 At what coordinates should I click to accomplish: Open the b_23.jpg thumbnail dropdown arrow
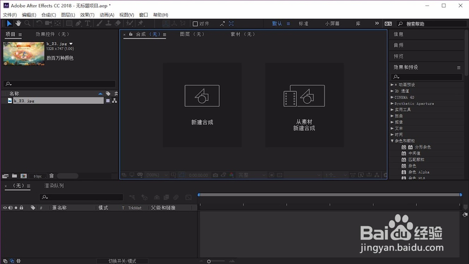[x=71, y=44]
